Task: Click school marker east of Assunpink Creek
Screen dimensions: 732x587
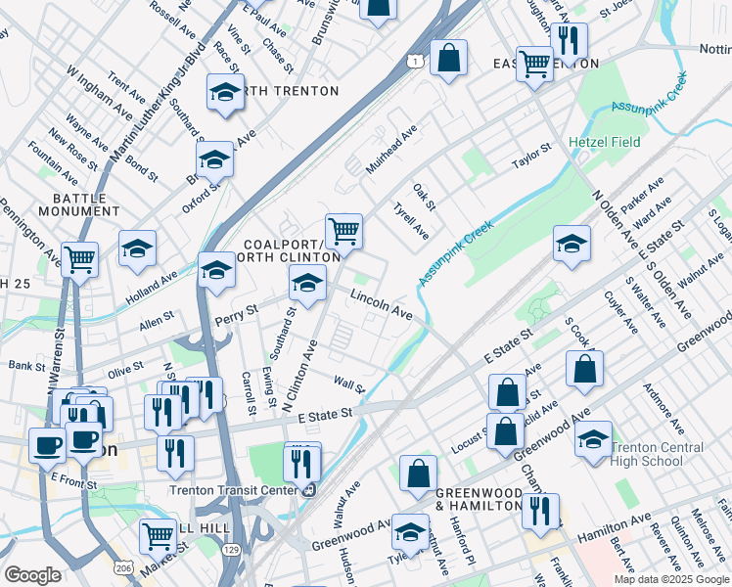Action: 572,245
